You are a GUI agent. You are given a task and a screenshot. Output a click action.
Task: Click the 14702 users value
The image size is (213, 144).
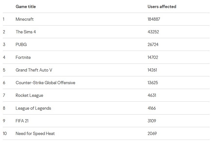tap(153, 57)
